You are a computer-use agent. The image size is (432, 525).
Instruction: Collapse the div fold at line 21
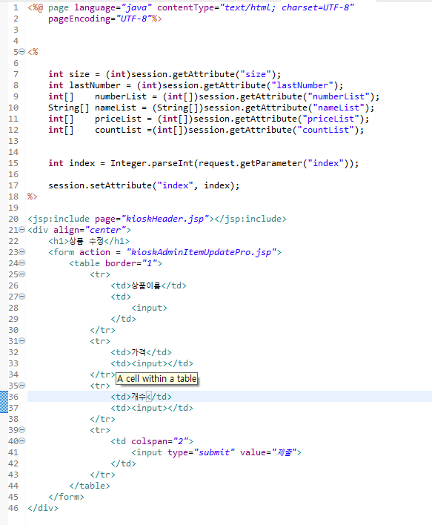[21, 230]
